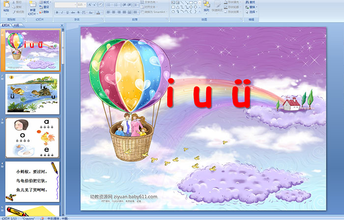Open the Font dialog launcher
Viewport: 344px width, 220px height.
coord(102,19)
